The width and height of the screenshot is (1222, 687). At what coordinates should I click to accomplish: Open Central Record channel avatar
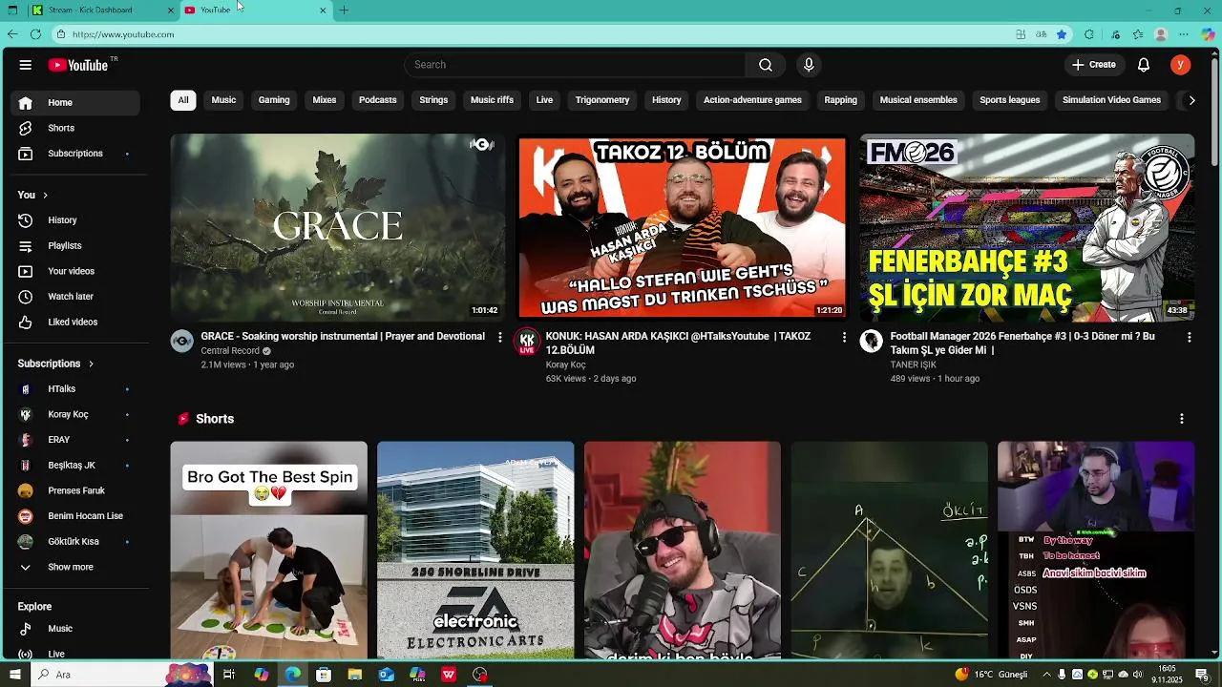coord(182,342)
